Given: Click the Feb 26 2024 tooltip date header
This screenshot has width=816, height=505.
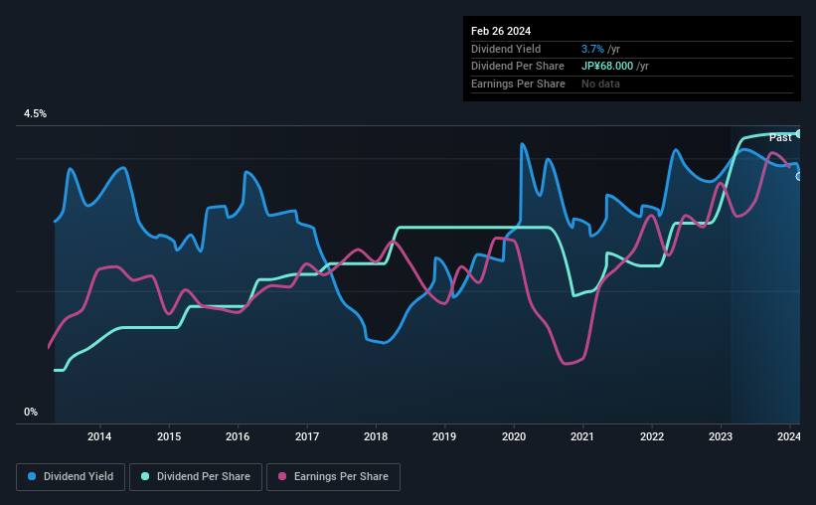Looking at the screenshot, I should [501, 31].
